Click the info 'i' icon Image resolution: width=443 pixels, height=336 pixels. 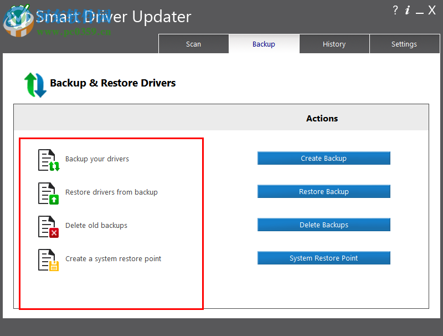[x=408, y=10]
